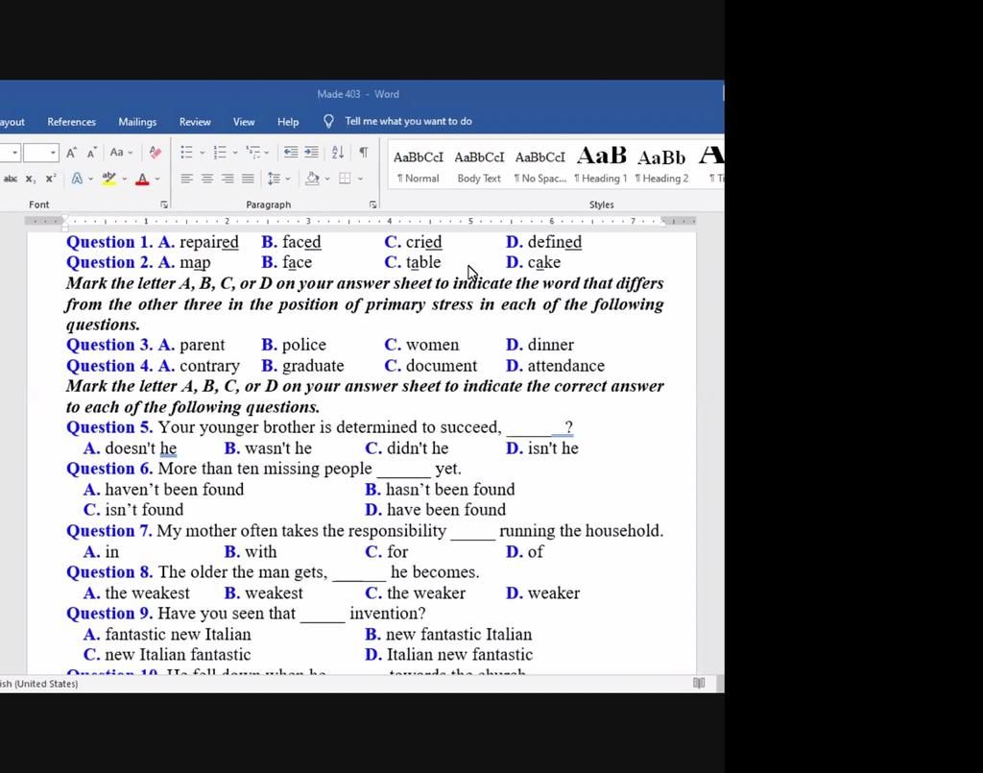Apply Normal style
The width and height of the screenshot is (983, 773).
[x=419, y=166]
